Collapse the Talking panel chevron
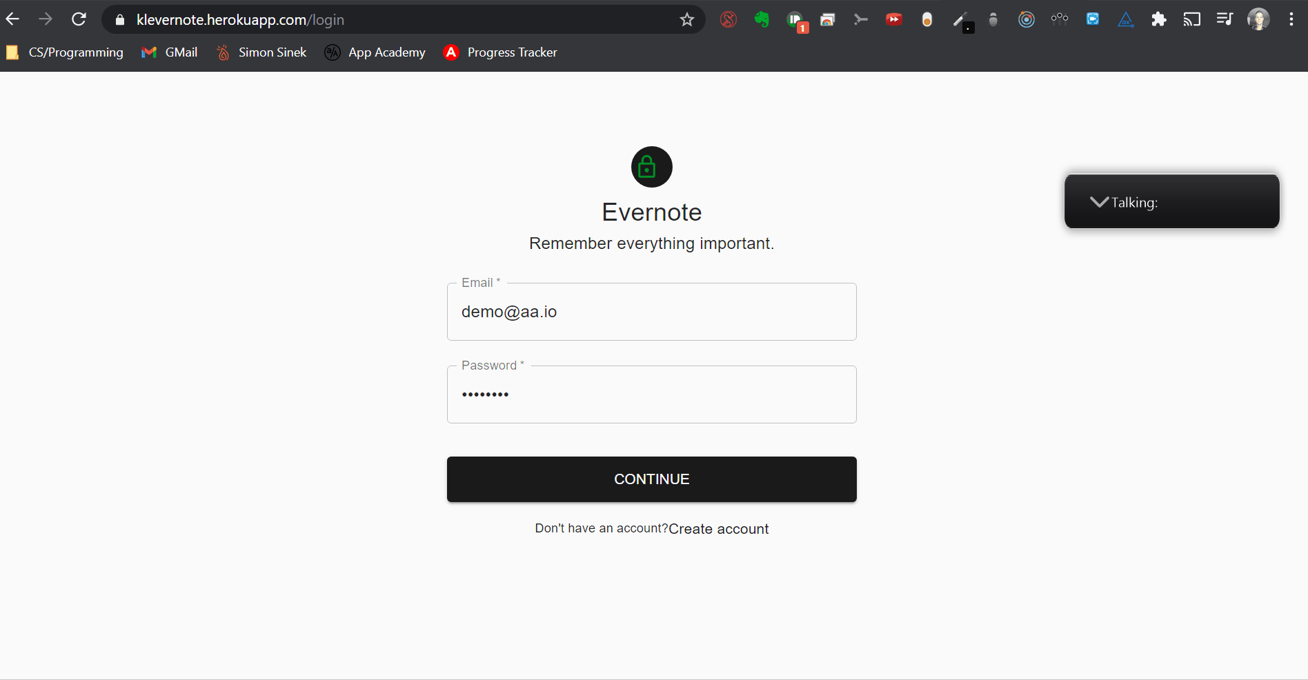The image size is (1308, 680). (1098, 202)
